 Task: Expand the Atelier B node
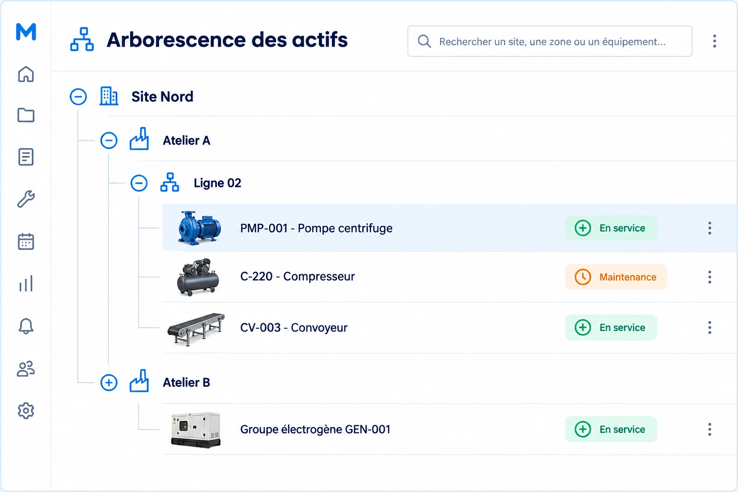click(109, 382)
